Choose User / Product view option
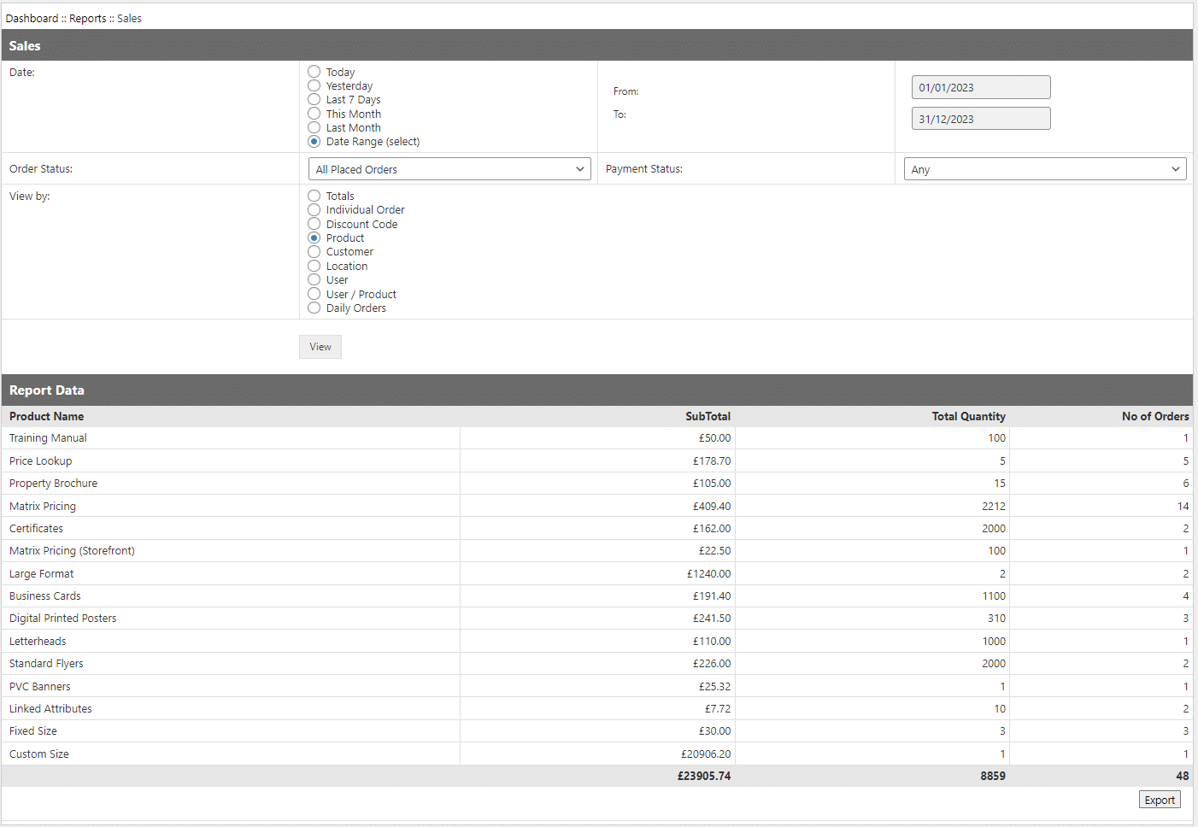 pos(314,294)
